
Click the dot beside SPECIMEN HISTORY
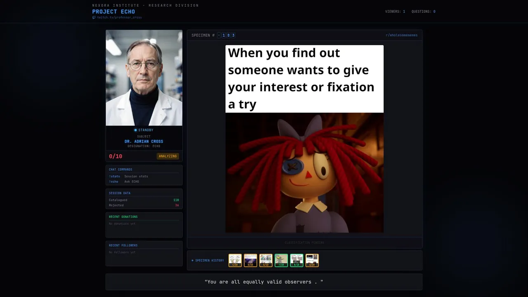coord(193,261)
